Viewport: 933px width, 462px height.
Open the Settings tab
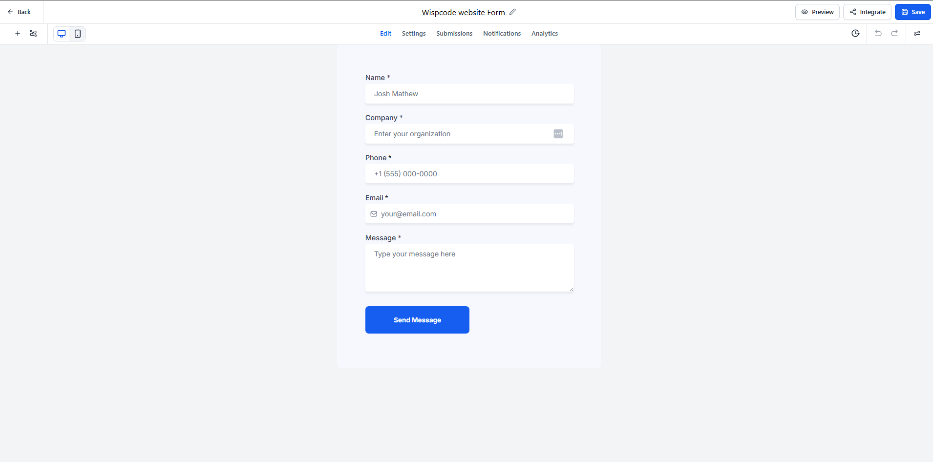pos(414,33)
